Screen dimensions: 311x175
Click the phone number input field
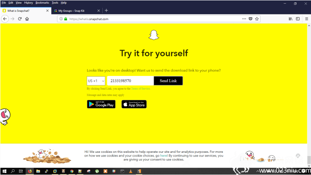[130, 81]
